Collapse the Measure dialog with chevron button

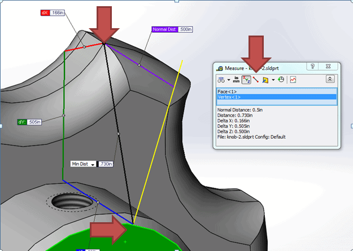click(330, 80)
